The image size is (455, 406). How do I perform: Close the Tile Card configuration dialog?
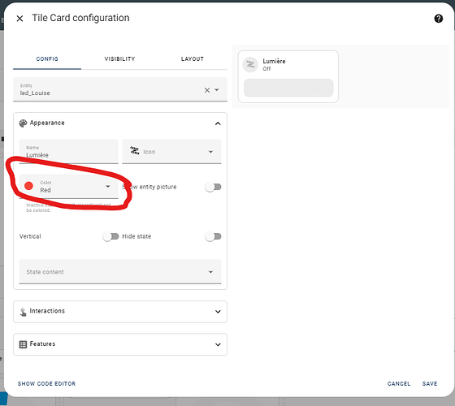coord(19,19)
